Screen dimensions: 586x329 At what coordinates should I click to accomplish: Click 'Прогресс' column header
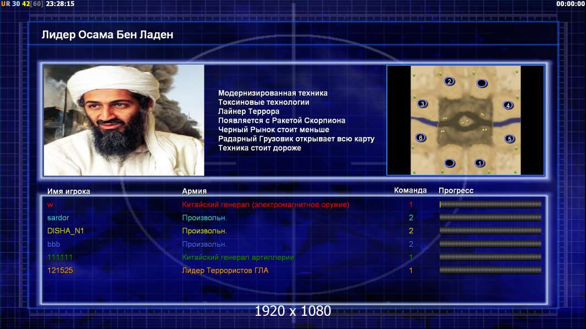tap(456, 190)
